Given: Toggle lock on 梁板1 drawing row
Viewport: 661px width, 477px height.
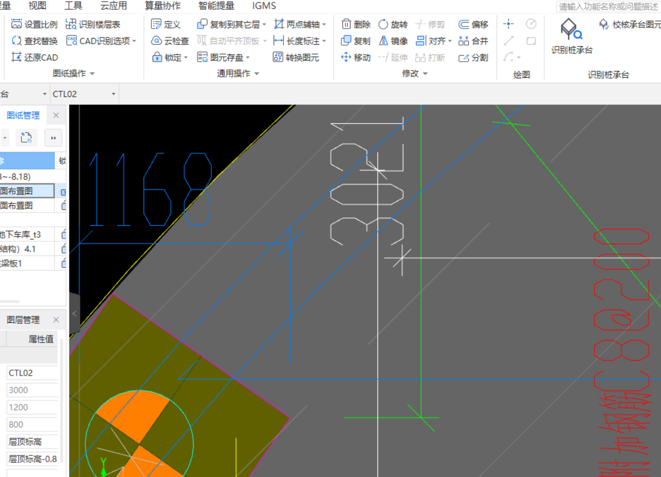Looking at the screenshot, I should 63,263.
